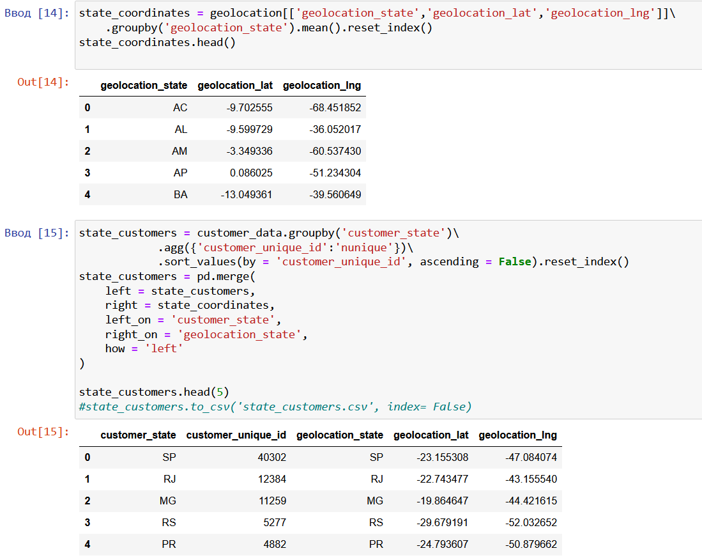Place cursor in the state_coordinates code cell
The image size is (702, 560).
[256, 27]
